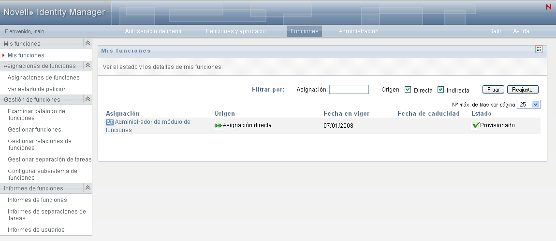Click the red arrow beside Mis funciones
Viewport: 556px width, 241px height.
[x=3, y=55]
